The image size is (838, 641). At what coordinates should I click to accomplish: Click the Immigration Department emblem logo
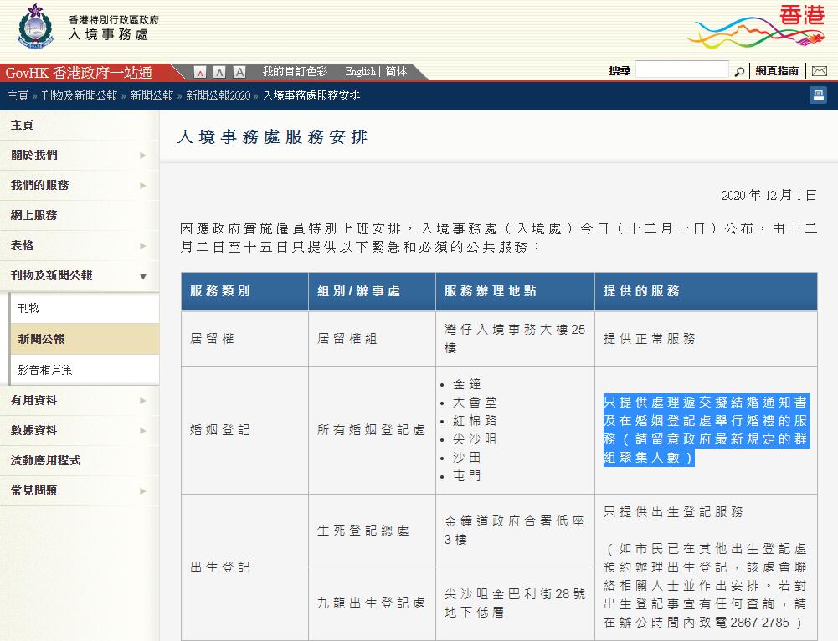34,28
